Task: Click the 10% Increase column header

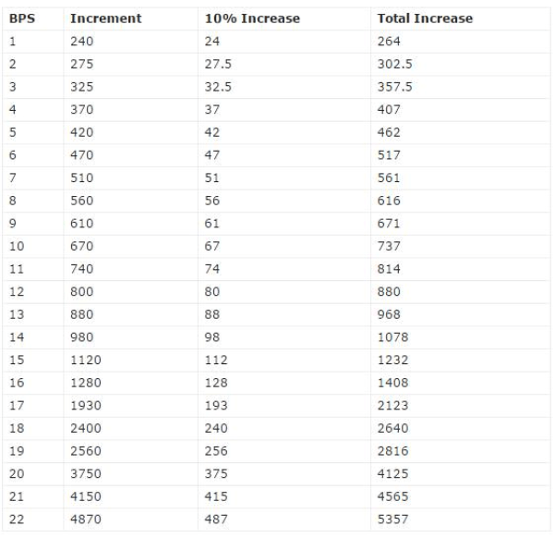Action: point(252,18)
